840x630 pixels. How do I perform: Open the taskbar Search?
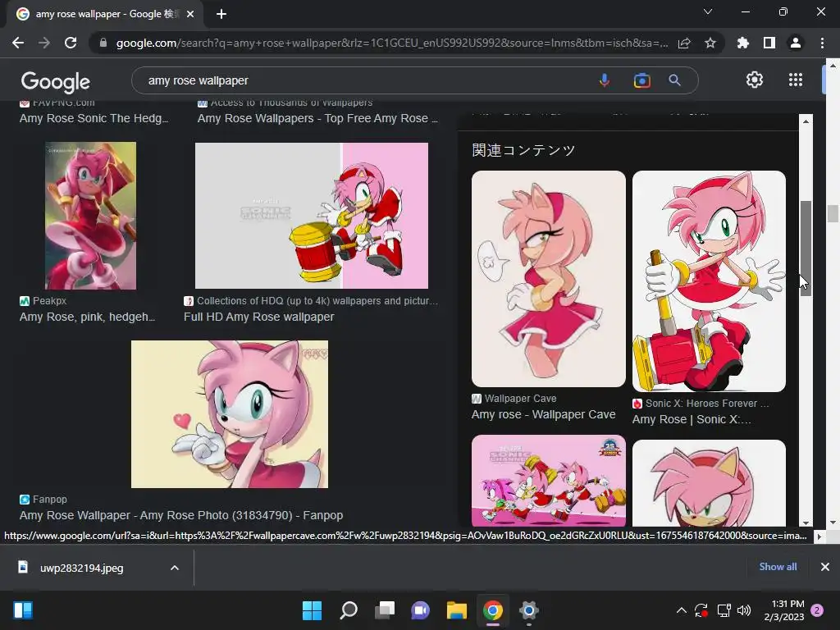tap(348, 610)
